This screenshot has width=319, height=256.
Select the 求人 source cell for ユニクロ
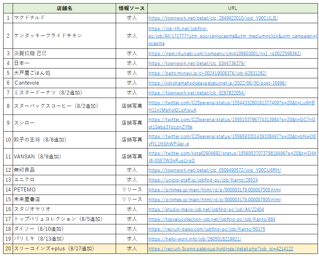tap(132, 180)
